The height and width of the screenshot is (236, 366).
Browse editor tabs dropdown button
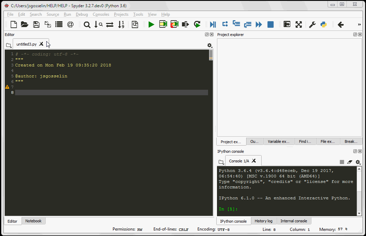point(9,45)
